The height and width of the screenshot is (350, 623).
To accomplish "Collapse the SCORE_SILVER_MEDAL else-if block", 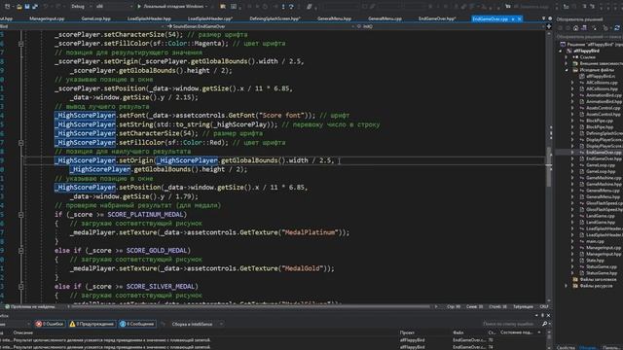I will coord(21,287).
